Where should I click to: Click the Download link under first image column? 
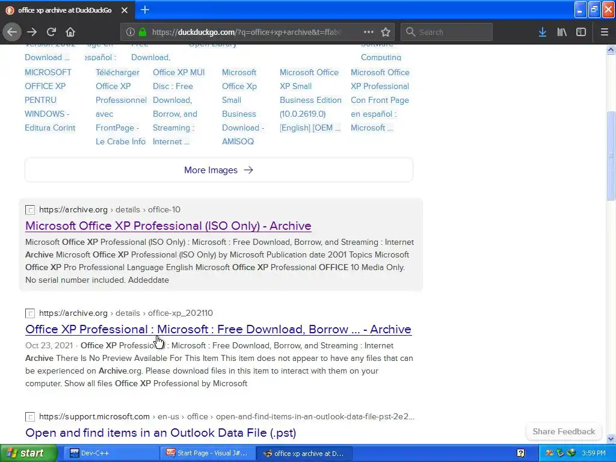click(47, 57)
